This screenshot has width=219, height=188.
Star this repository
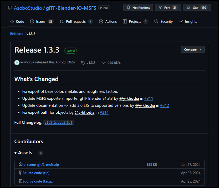coord(197,8)
